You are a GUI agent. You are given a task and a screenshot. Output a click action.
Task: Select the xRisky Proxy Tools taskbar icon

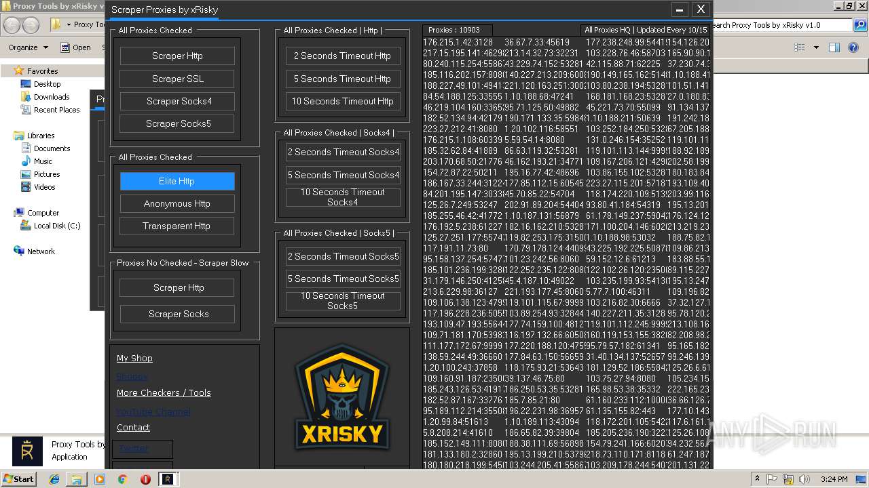click(168, 479)
